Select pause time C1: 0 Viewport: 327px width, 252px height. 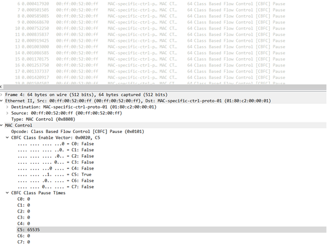(x=24, y=205)
